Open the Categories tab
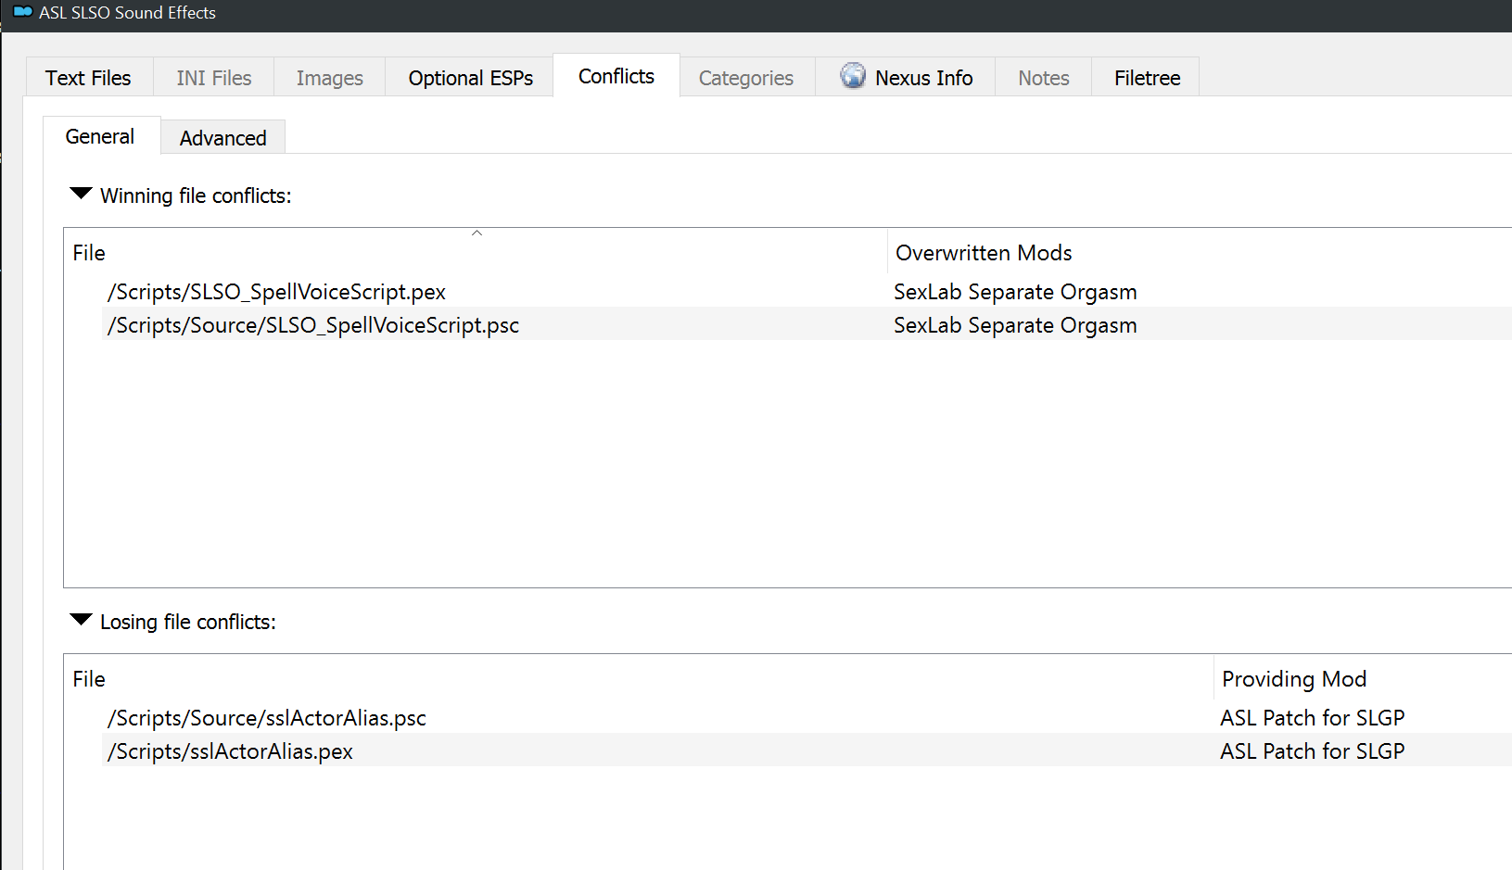The image size is (1512, 870). (x=746, y=78)
